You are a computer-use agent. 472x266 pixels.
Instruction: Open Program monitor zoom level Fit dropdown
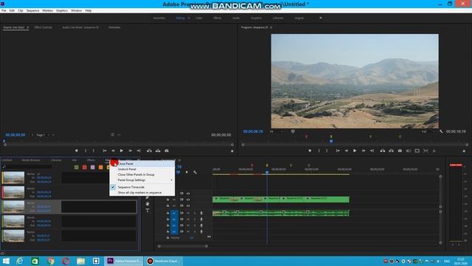click(x=277, y=132)
